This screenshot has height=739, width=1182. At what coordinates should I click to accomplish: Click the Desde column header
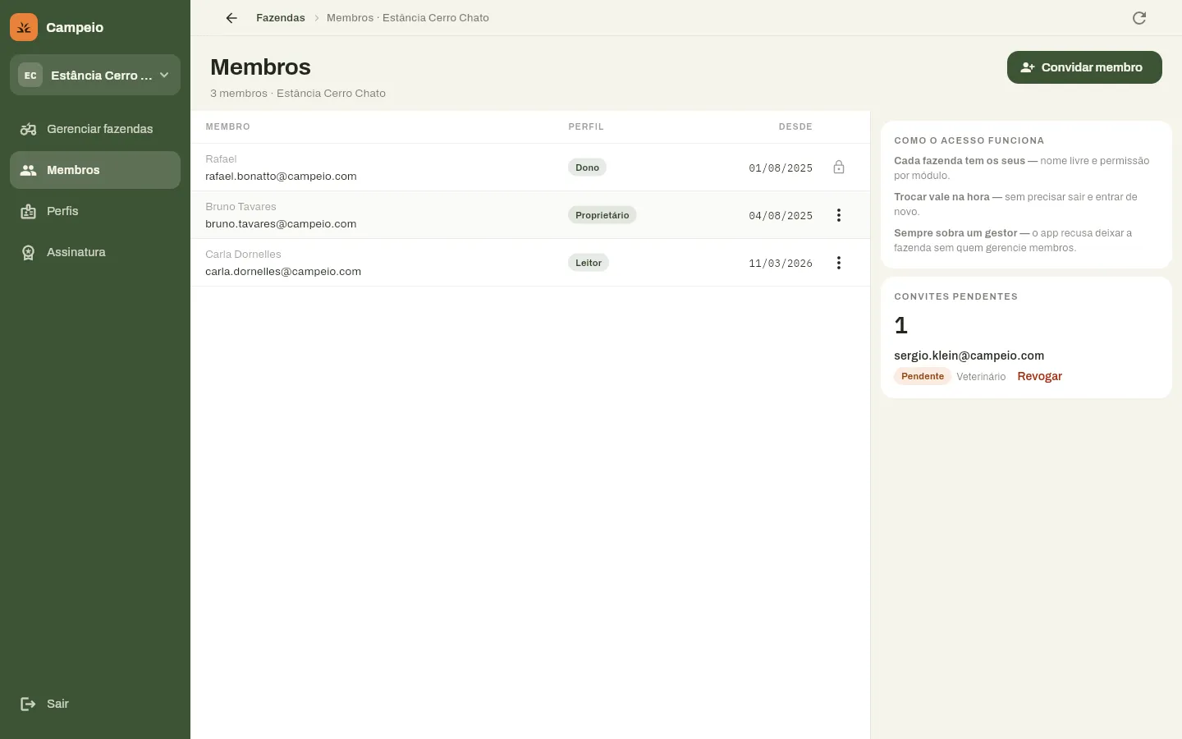pyautogui.click(x=795, y=126)
